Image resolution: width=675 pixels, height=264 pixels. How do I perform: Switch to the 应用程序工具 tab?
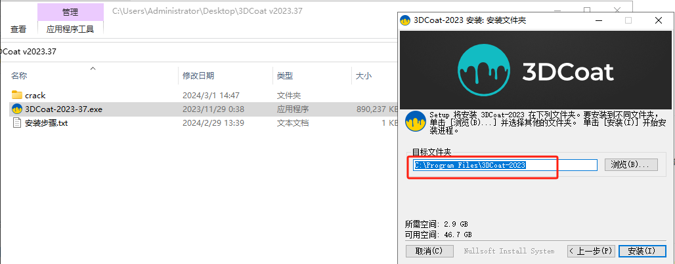[x=70, y=29]
